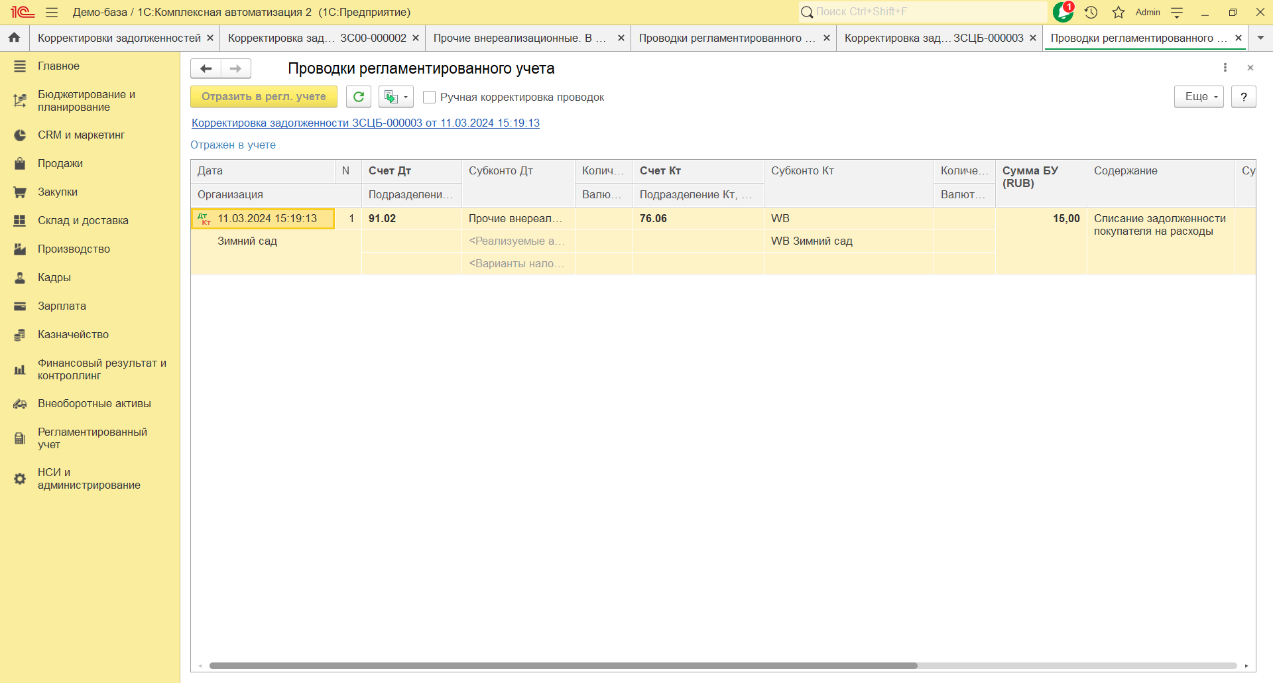Click the help question mark button
The image size is (1273, 683).
[x=1243, y=97]
